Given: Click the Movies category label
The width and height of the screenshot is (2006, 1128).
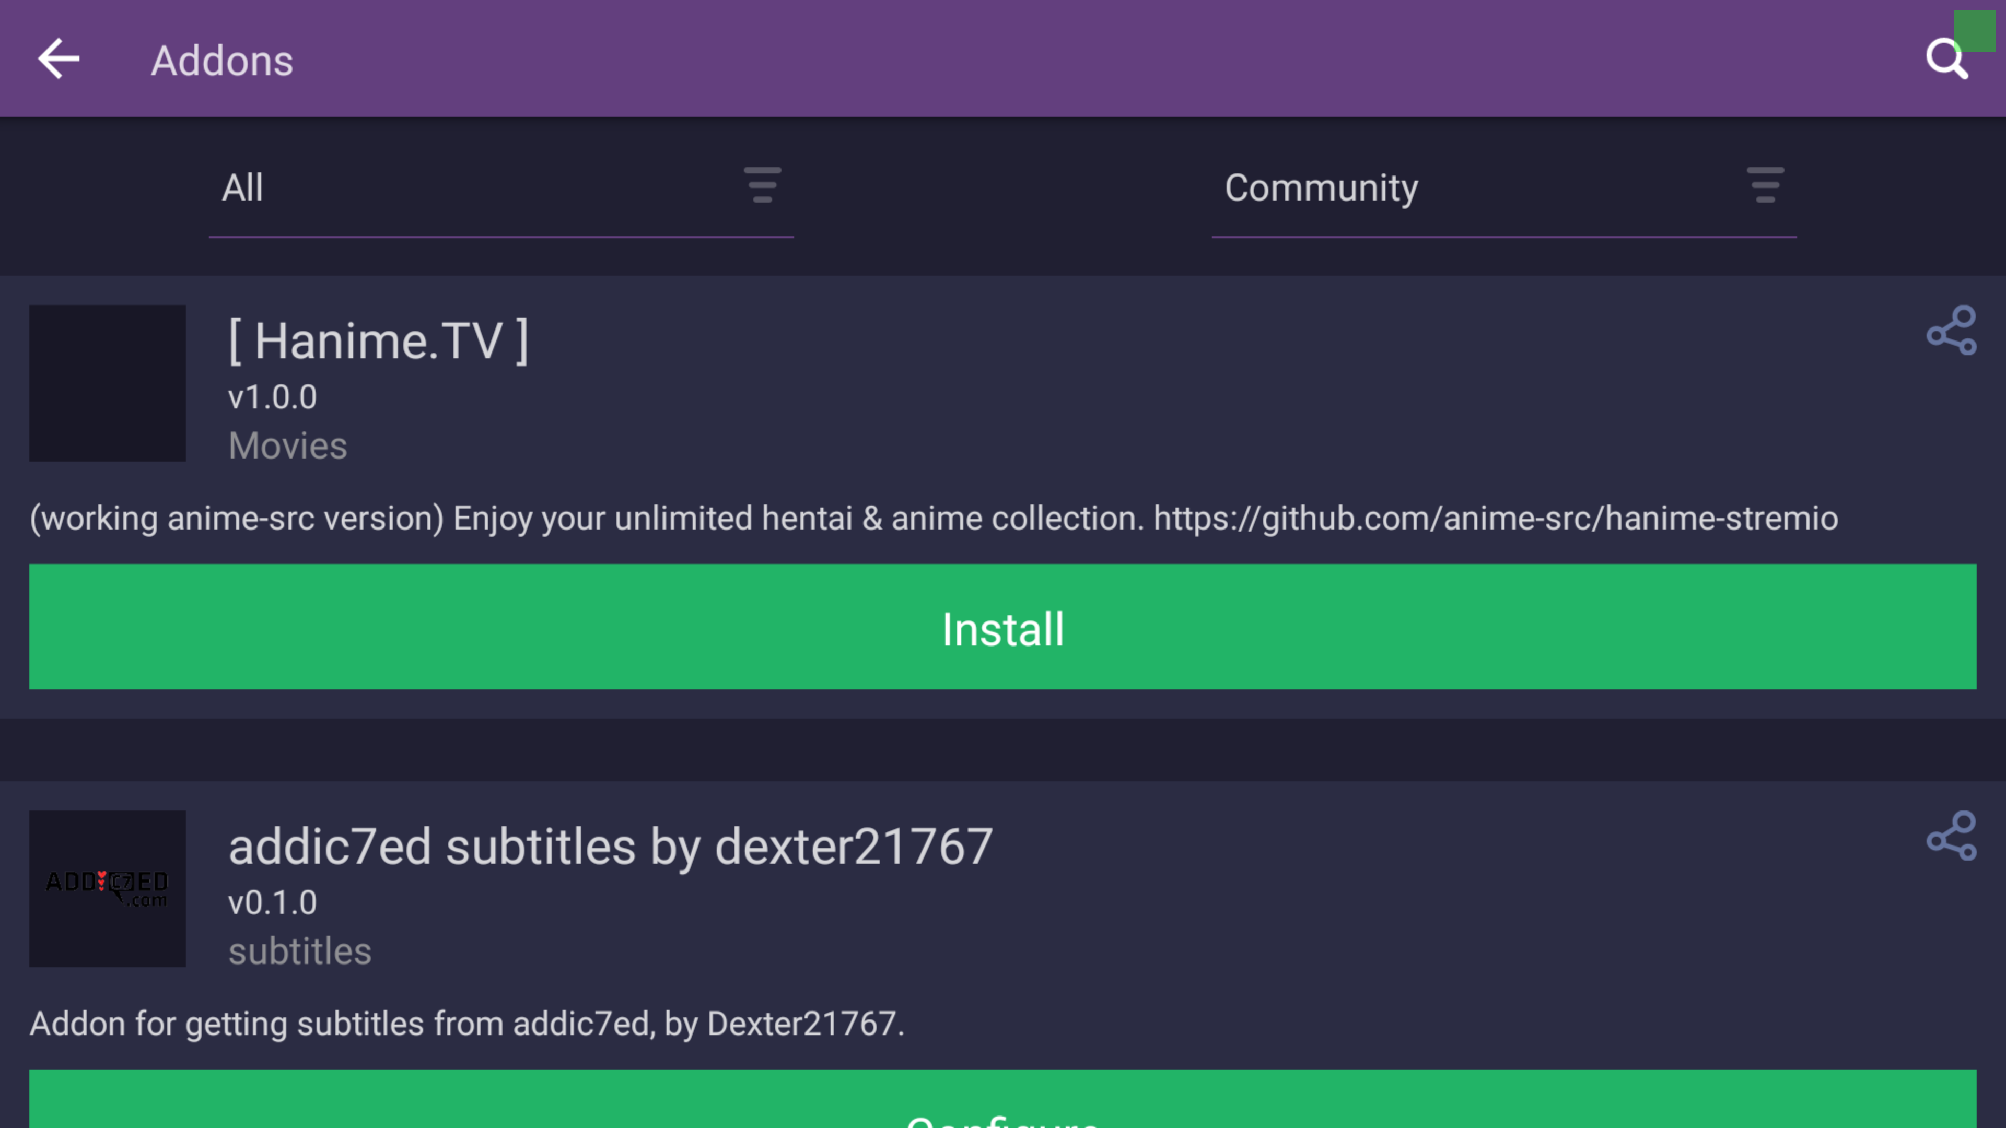Looking at the screenshot, I should coord(287,446).
